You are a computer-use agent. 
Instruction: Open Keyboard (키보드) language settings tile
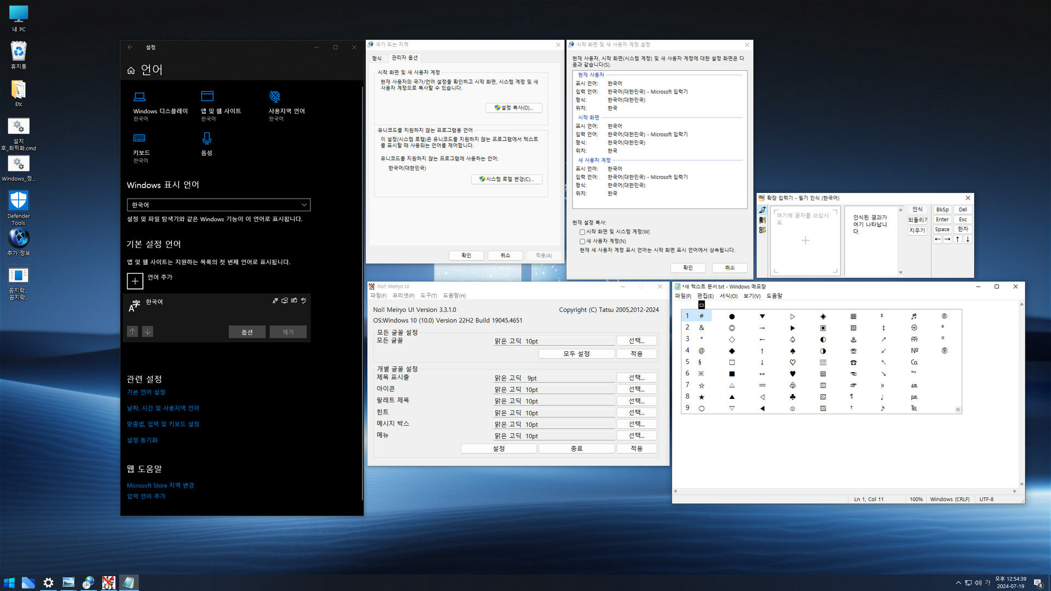[x=141, y=148]
